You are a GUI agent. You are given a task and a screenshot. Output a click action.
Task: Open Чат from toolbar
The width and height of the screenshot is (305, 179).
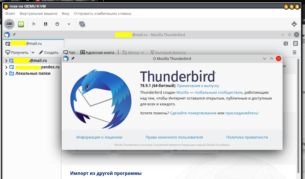pyautogui.click(x=69, y=52)
